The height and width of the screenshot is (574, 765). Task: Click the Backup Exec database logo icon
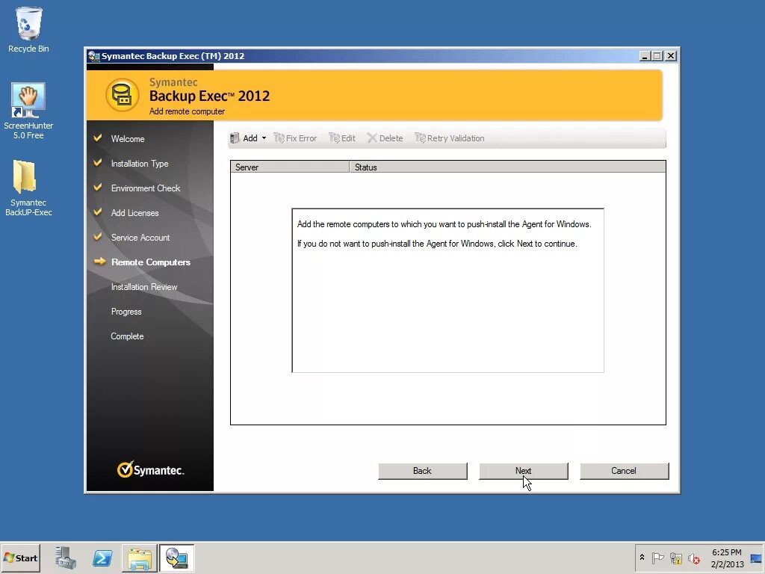pos(122,95)
